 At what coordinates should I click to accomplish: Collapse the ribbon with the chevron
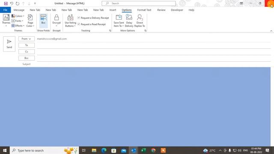click(x=271, y=31)
